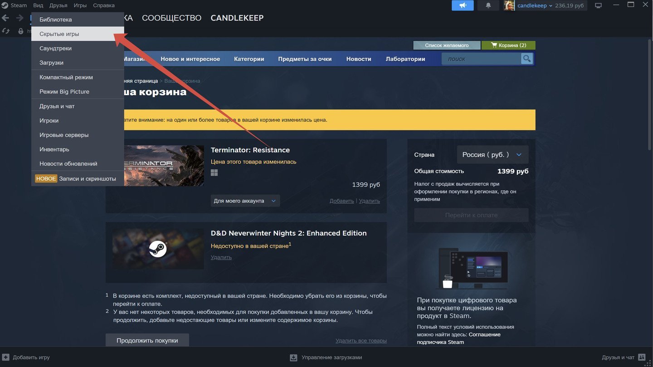Click the Windows platform icon for Terminator
653x367 pixels.
pyautogui.click(x=214, y=173)
